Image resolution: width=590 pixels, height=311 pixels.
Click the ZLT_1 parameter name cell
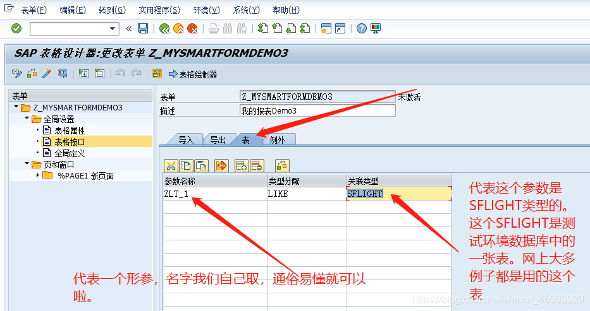pyautogui.click(x=216, y=194)
